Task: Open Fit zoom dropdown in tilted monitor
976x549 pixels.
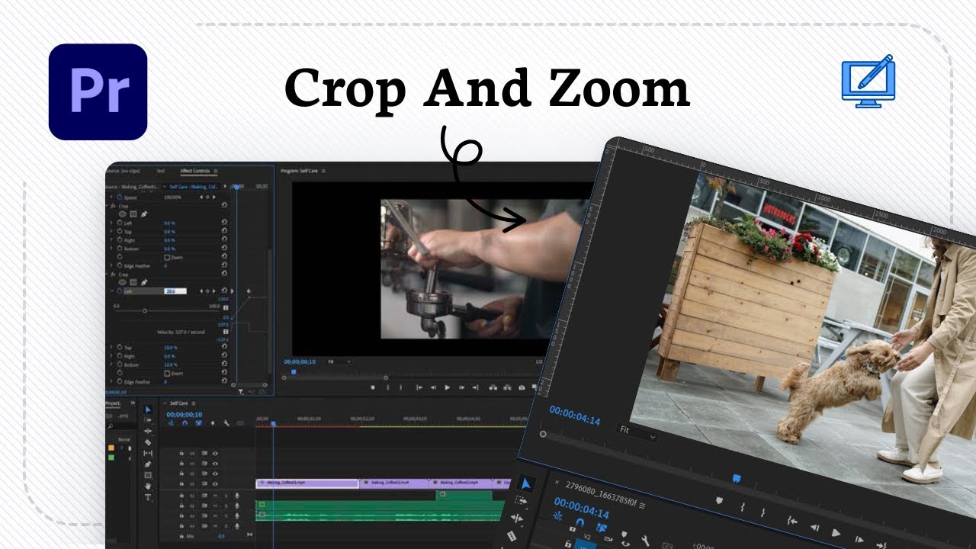Action: click(x=637, y=432)
